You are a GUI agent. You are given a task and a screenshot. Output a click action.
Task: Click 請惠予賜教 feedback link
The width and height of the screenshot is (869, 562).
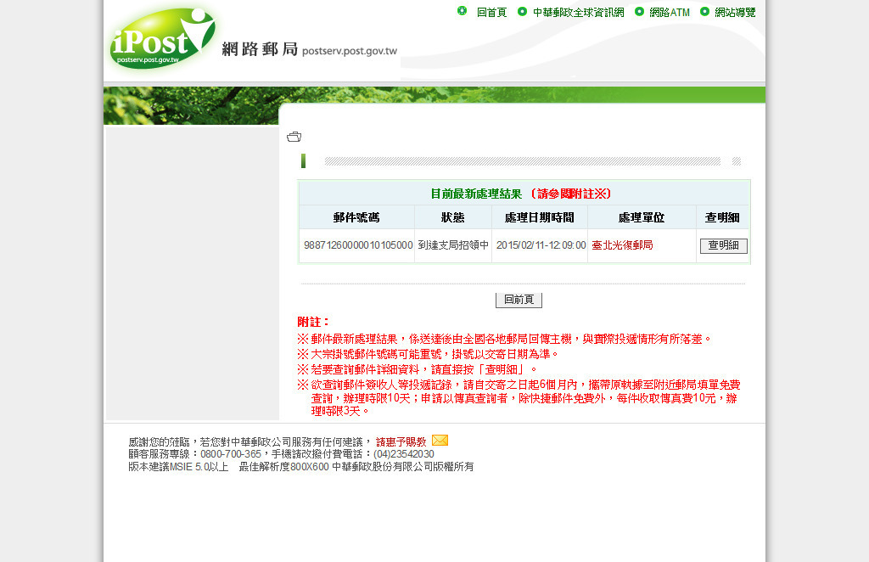pyautogui.click(x=401, y=441)
